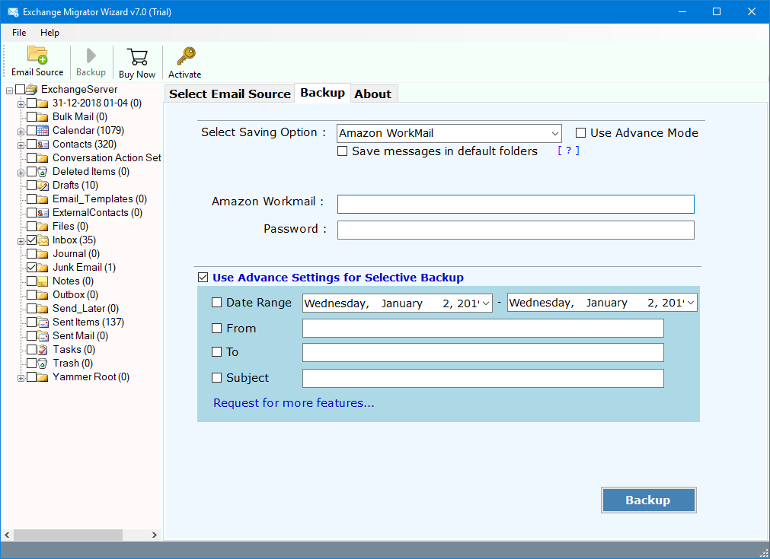Screen dimensions: 770x559
Task: Click the Deleted Items recycle icon
Action: tap(43, 172)
